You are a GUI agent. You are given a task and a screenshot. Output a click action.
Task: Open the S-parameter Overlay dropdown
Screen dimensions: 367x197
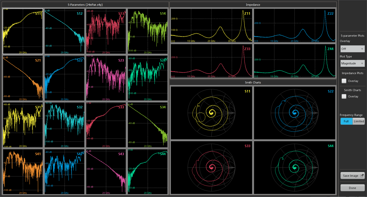click(352, 49)
